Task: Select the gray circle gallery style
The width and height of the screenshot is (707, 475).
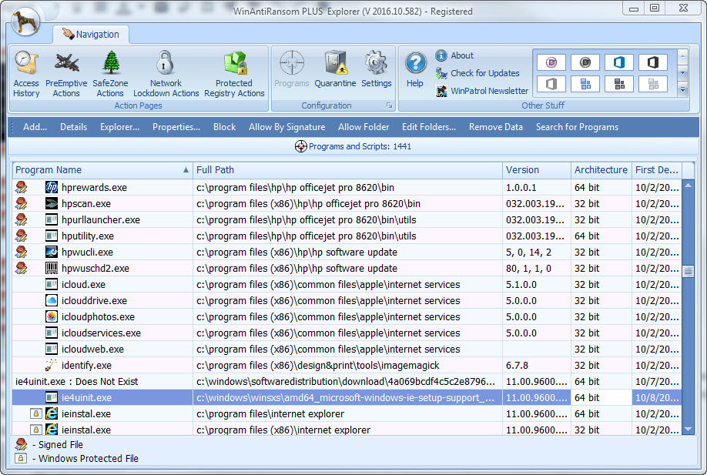Action: tap(585, 62)
